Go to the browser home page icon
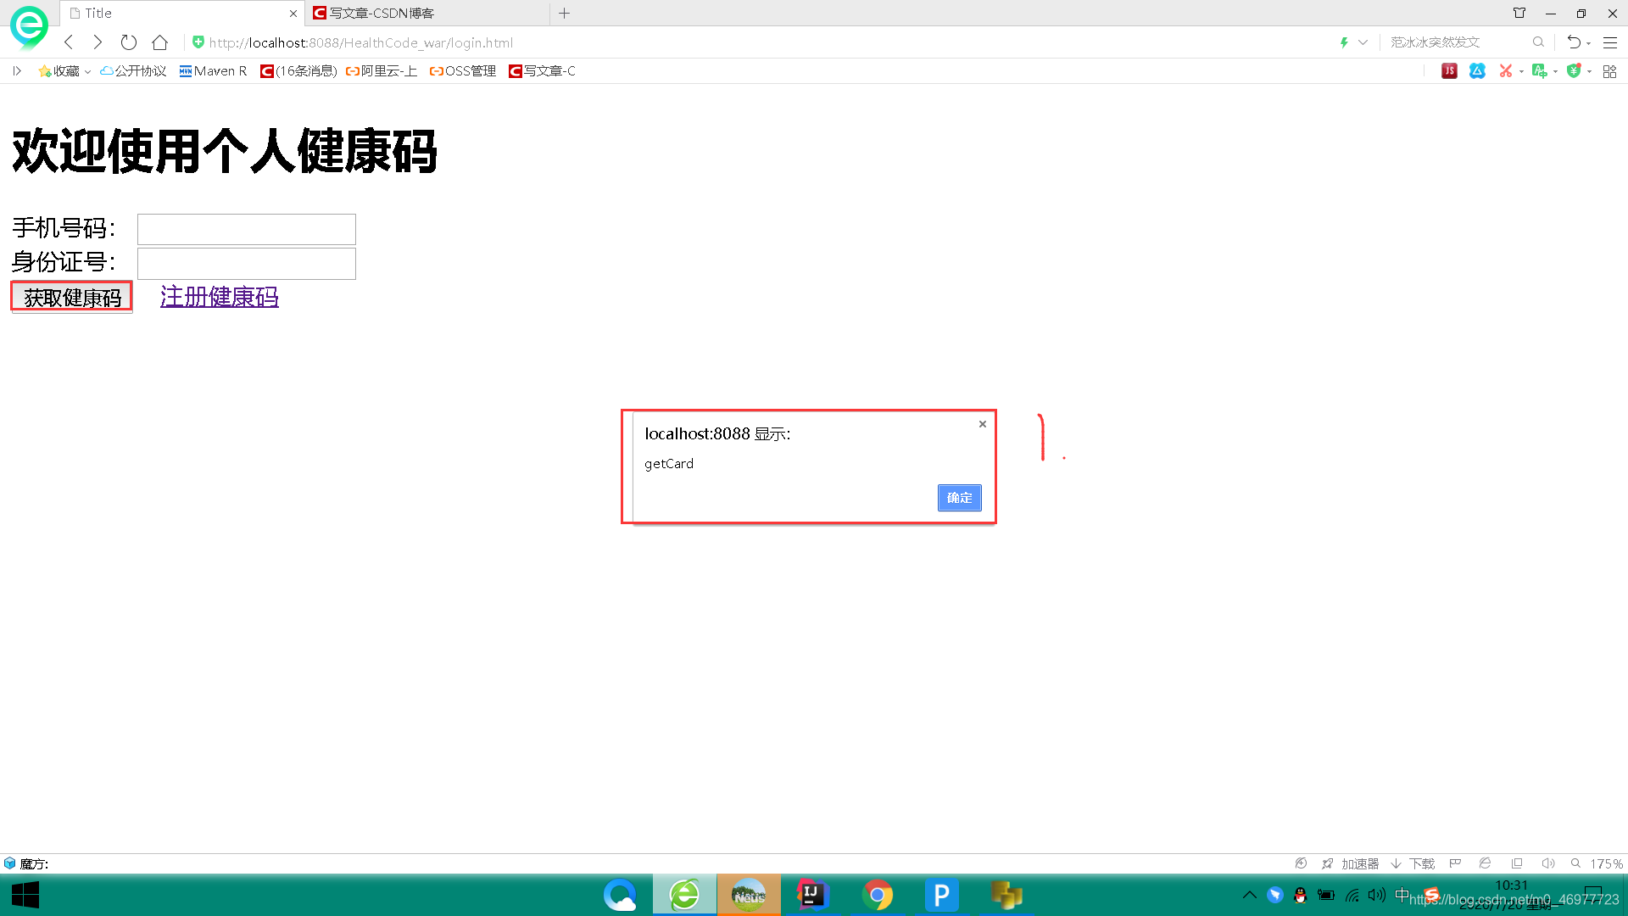This screenshot has height=916, width=1628. pyautogui.click(x=160, y=42)
